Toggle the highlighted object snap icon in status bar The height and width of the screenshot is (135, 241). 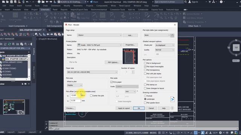pos(195,133)
